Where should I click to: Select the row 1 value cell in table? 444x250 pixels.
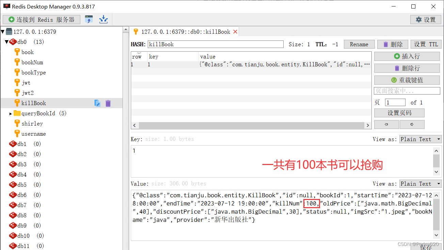click(285, 64)
